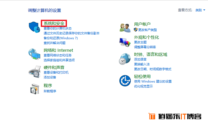Click the Network and Internet globe icon
The image size is (208, 122).
point(34,54)
